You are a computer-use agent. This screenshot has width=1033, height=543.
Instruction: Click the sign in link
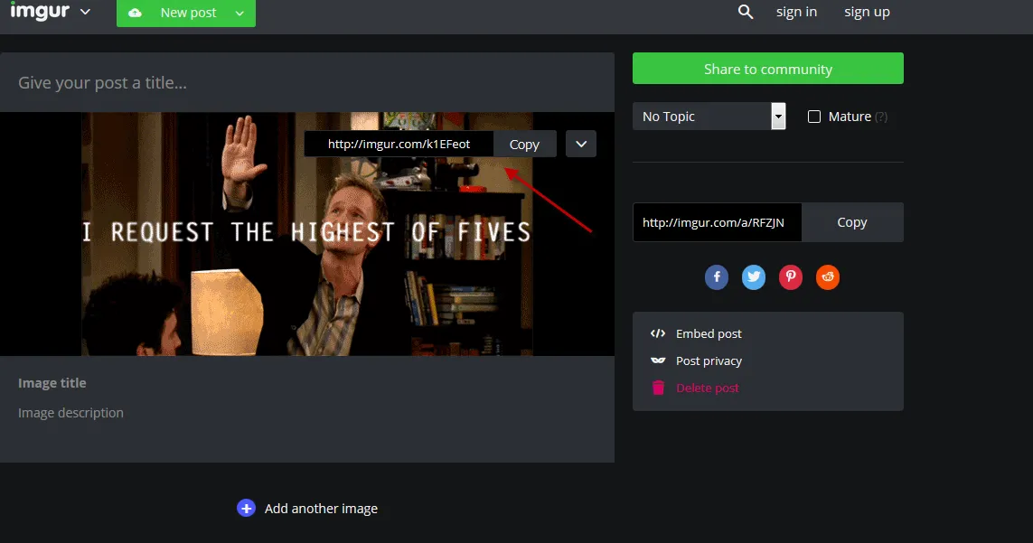(x=796, y=12)
